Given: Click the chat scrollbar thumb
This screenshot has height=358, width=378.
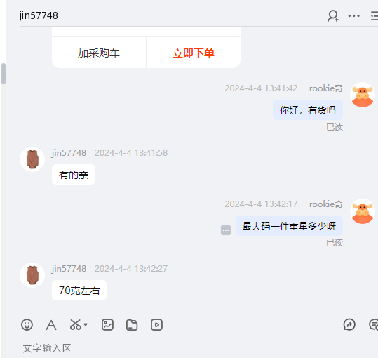Looking at the screenshot, I should 4,74.
